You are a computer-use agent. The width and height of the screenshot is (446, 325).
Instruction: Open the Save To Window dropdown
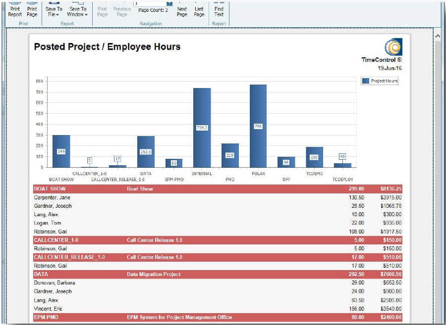[78, 11]
